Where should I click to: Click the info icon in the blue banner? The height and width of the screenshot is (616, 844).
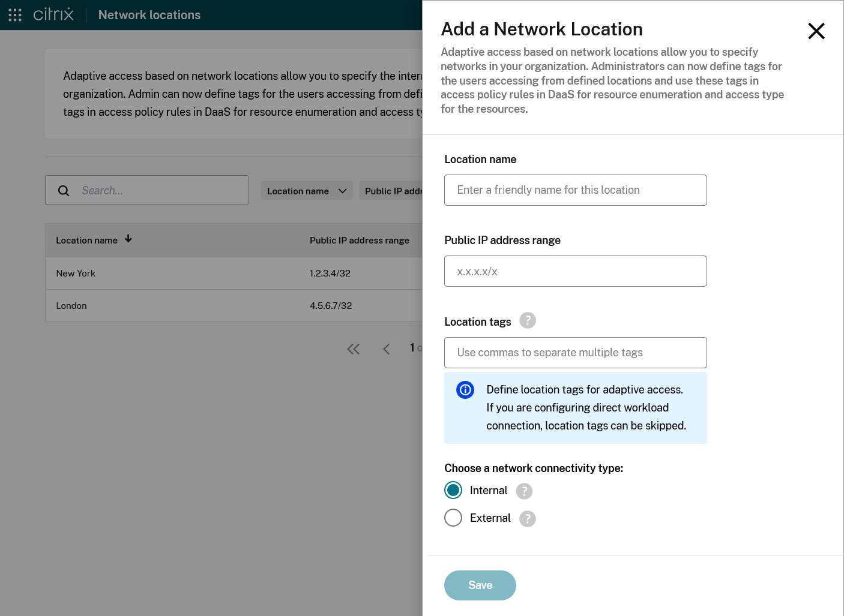[465, 390]
